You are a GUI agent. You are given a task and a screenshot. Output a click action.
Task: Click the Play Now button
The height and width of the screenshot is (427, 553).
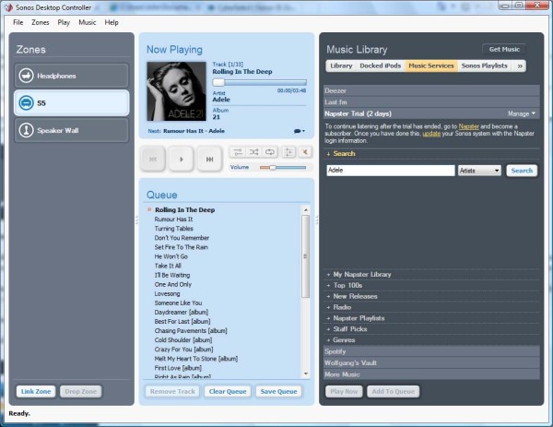(x=344, y=391)
